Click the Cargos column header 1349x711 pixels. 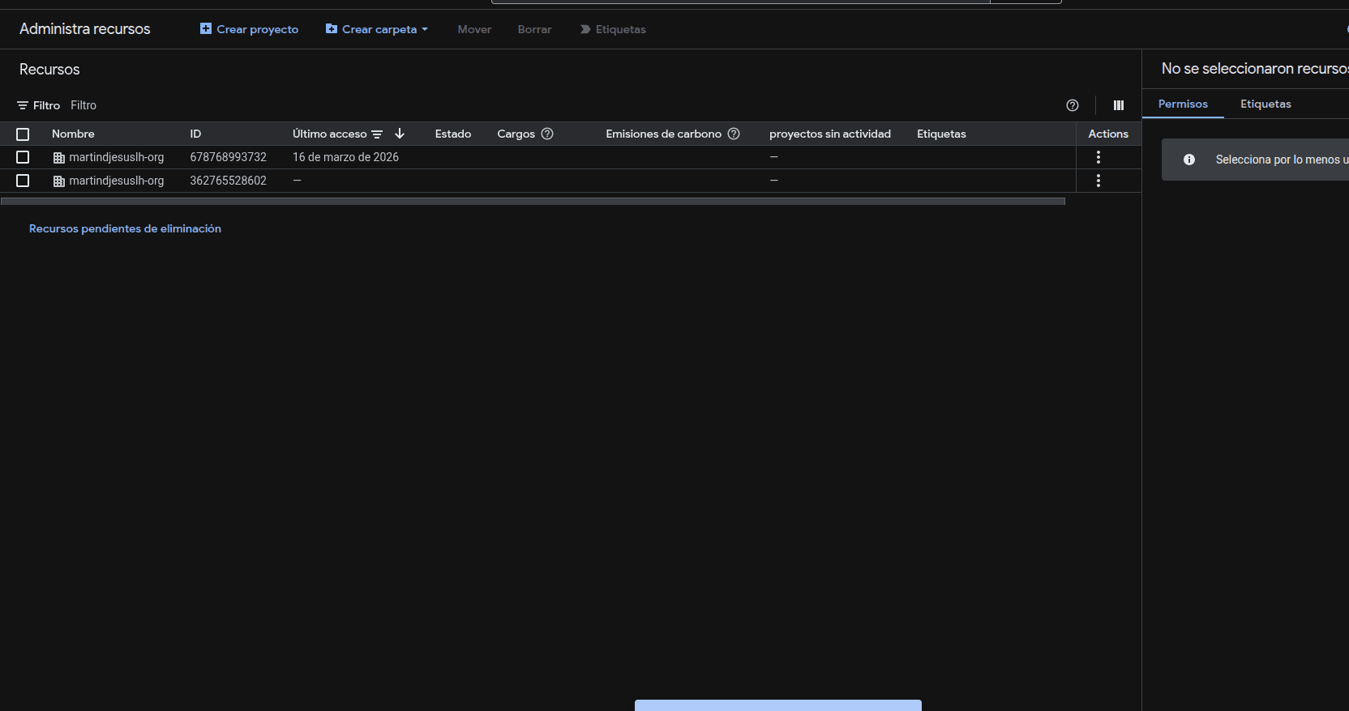tap(516, 134)
